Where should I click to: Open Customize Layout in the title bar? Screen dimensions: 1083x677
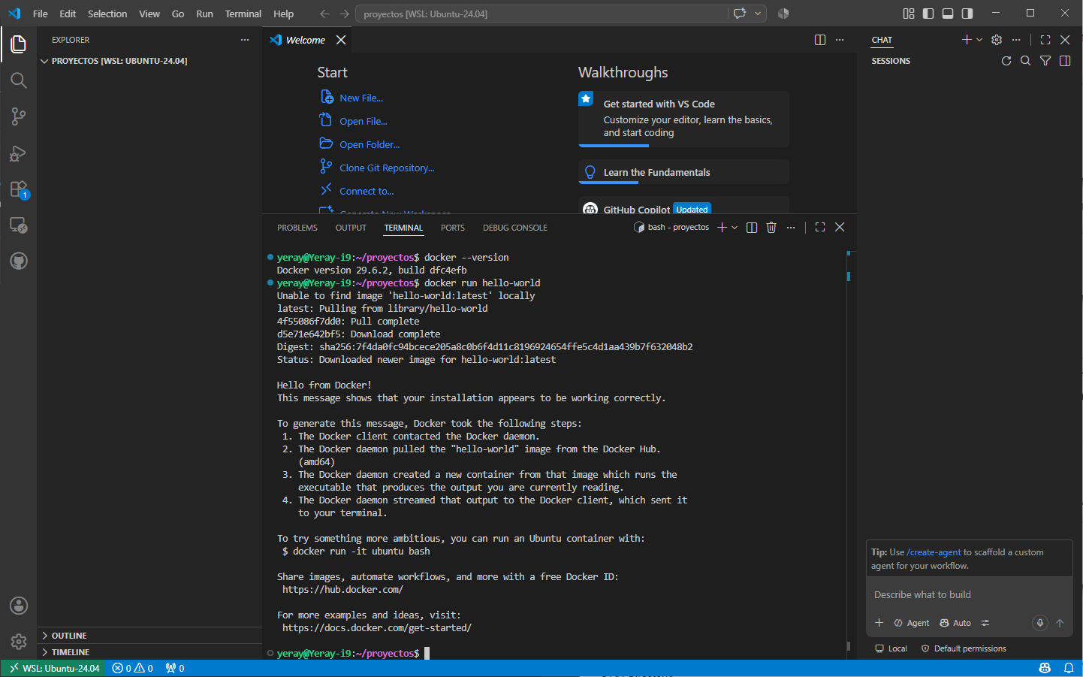coord(909,14)
